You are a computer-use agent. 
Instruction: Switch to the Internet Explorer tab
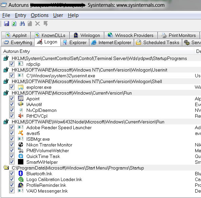[112, 42]
